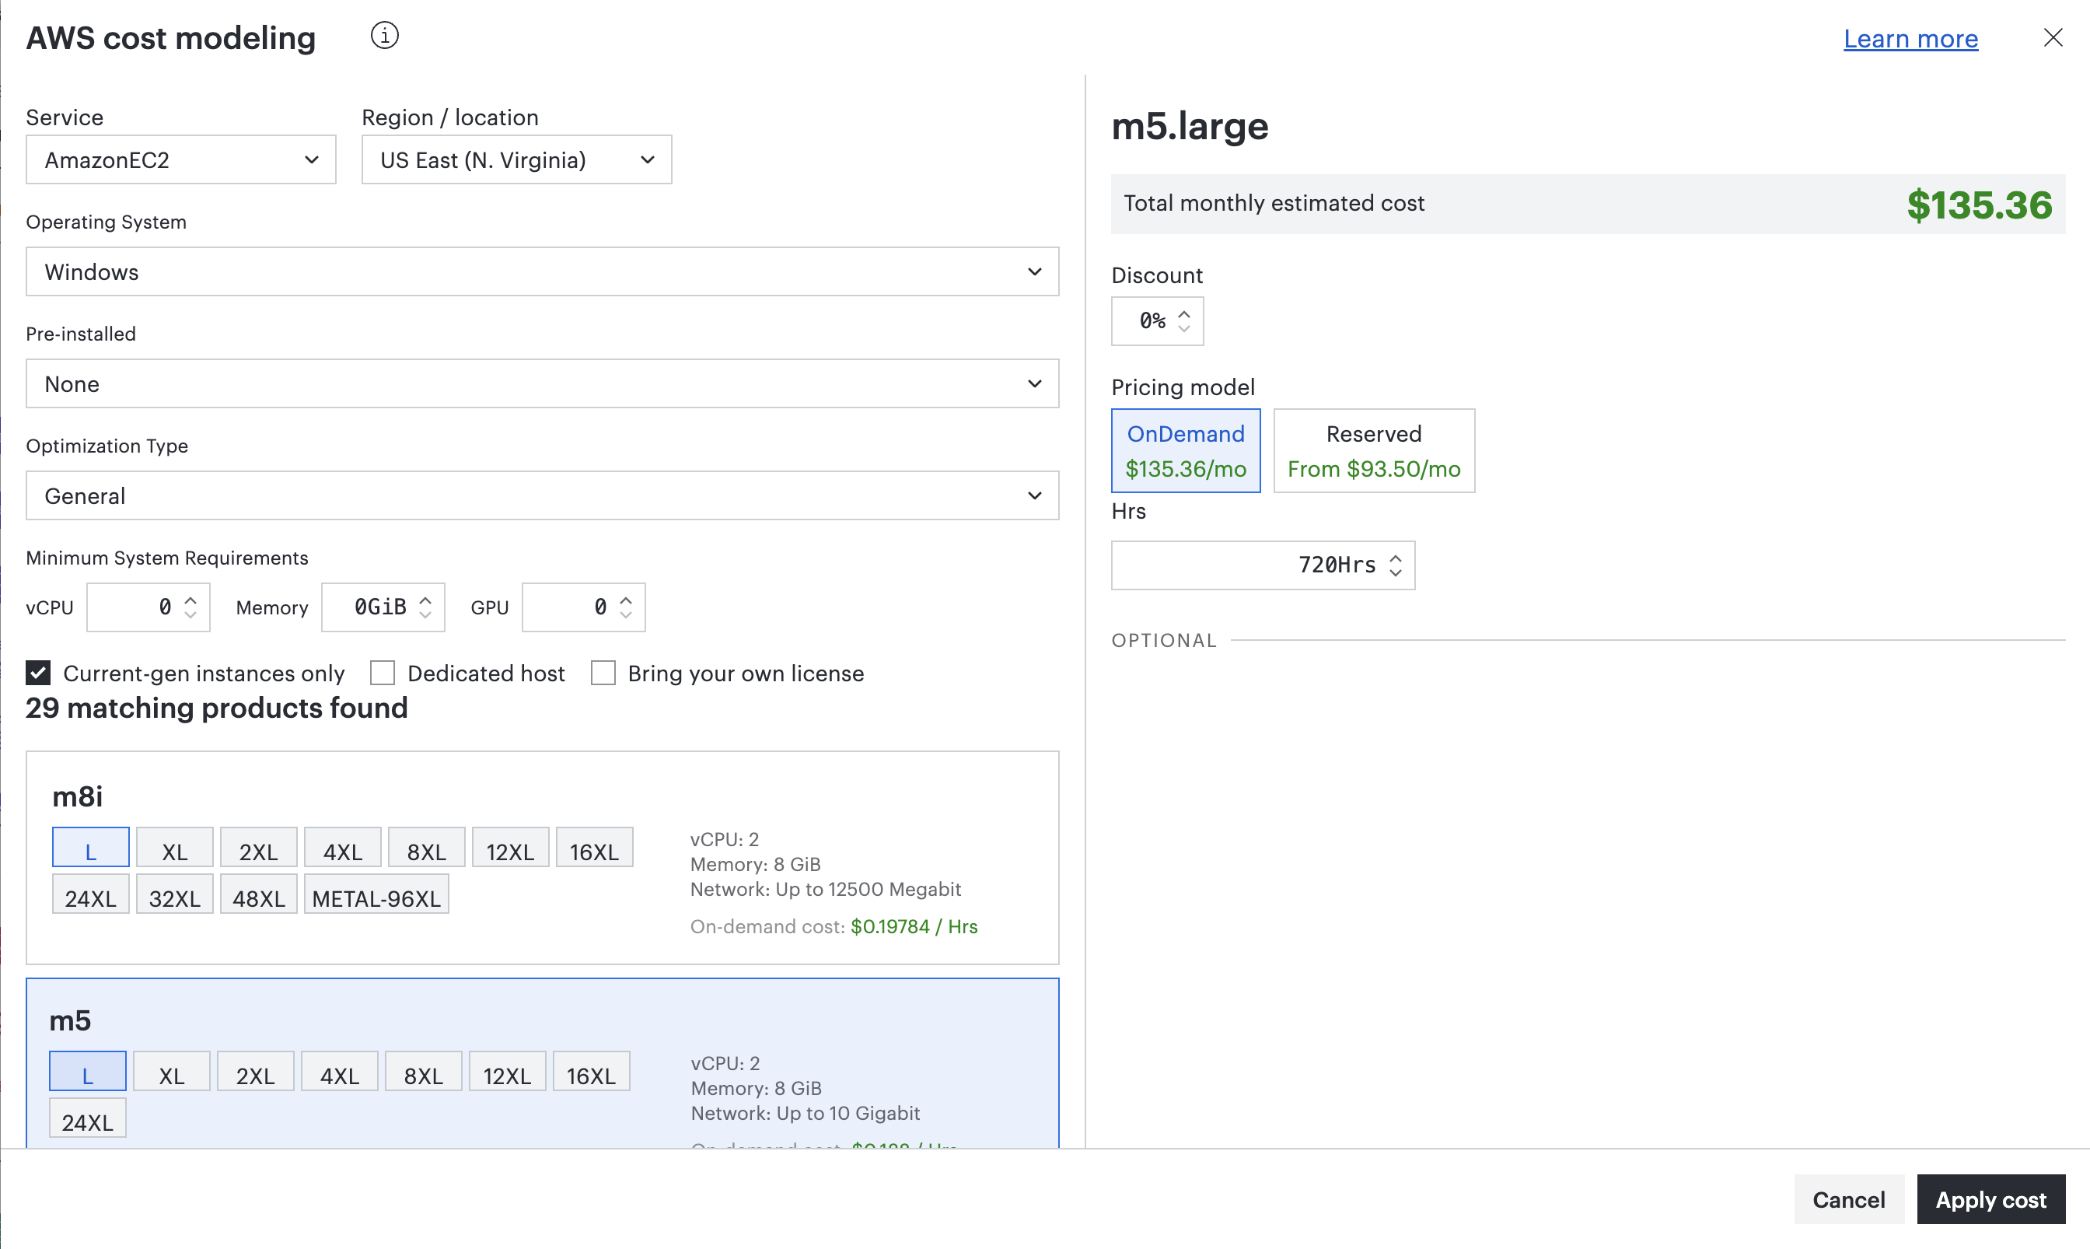Select the m5 XL size
This screenshot has height=1249, width=2090.
[172, 1072]
